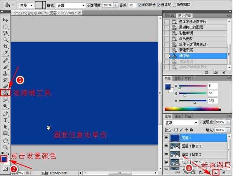Toggle the anti-alias (消除锯齿) checkbox
233x176 pixels.
(x=141, y=5)
